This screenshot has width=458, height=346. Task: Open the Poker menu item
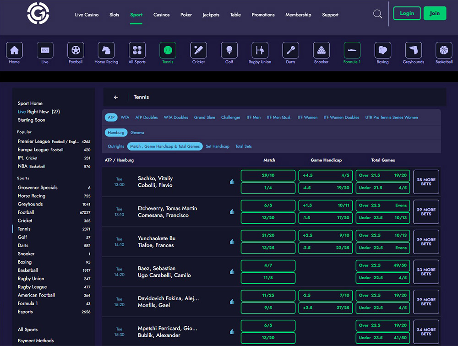click(186, 15)
